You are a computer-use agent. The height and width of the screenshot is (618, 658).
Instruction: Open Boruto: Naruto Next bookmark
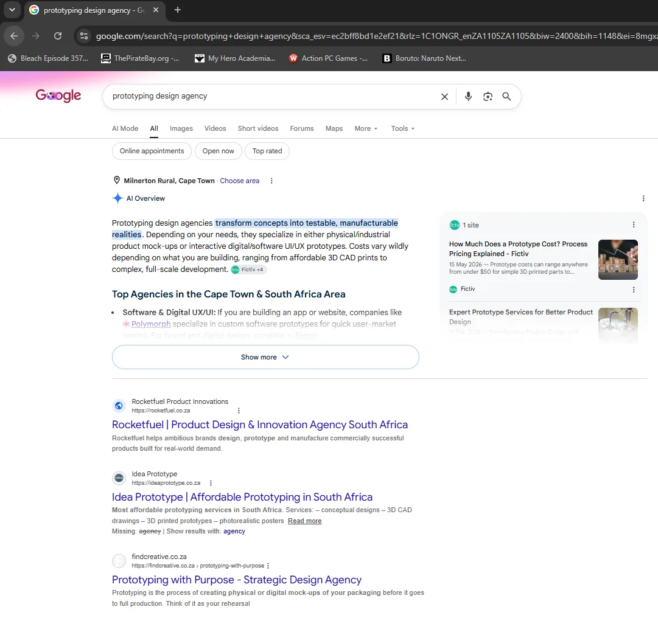pos(424,58)
